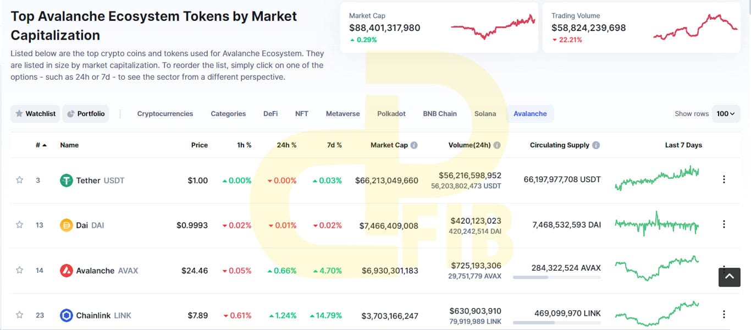Click the Trading Volume summary chart

pyautogui.click(x=695, y=26)
